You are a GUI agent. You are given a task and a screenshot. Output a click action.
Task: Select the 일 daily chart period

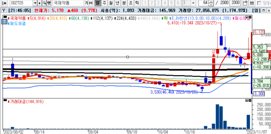point(98,3)
